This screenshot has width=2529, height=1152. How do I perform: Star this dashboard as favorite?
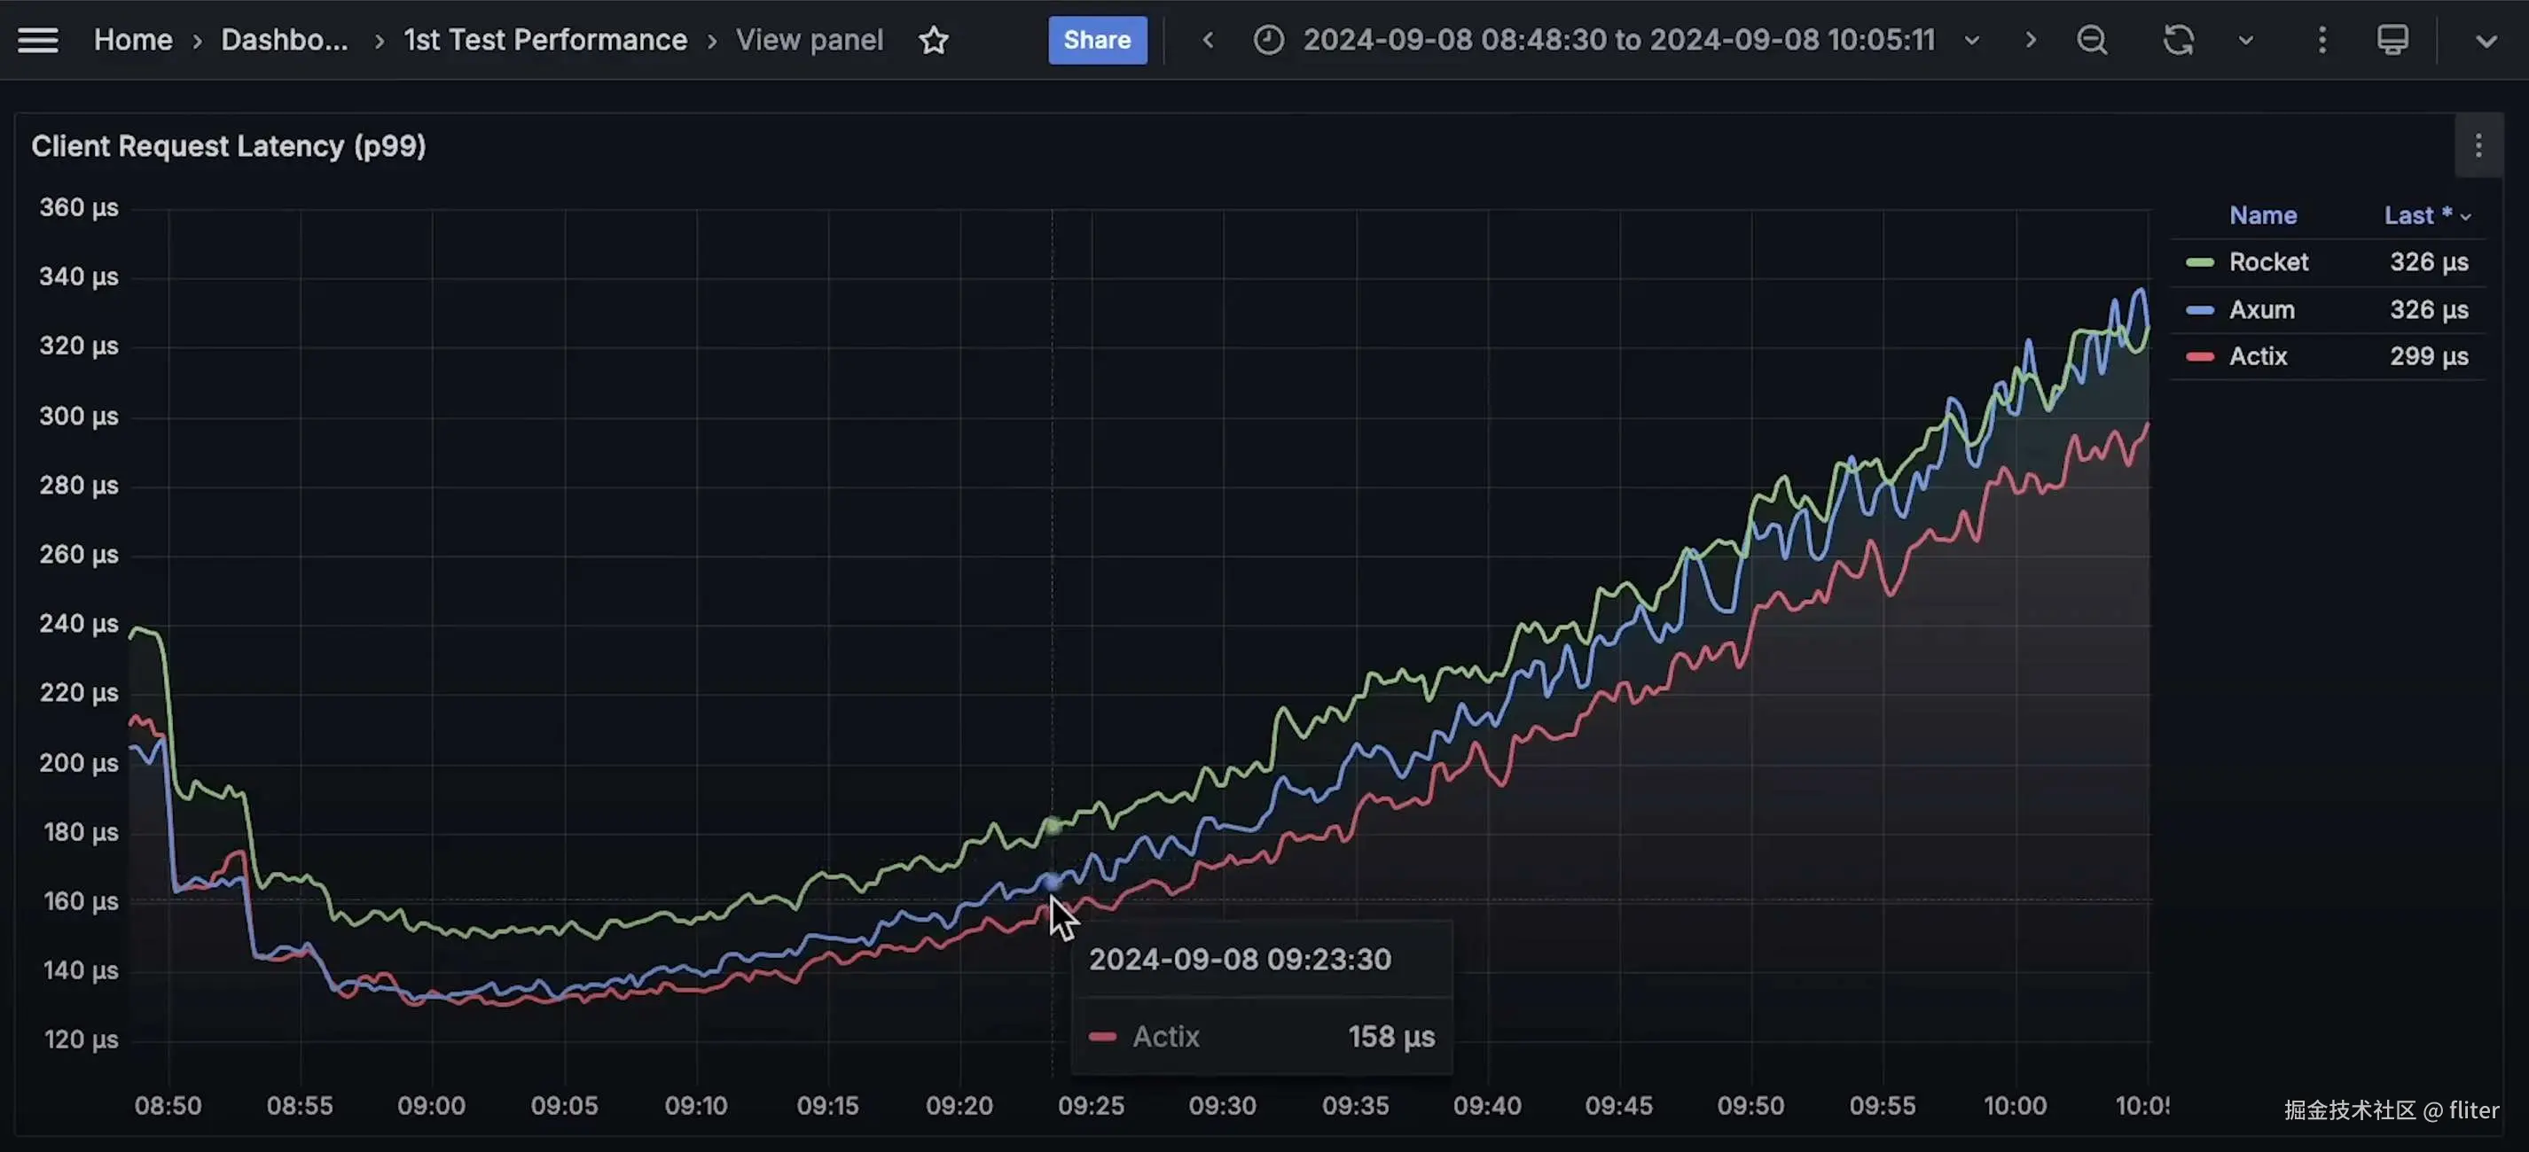[933, 40]
